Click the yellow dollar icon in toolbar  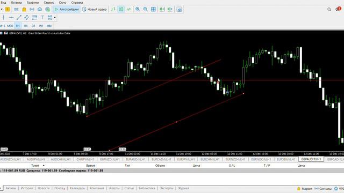(8, 10)
